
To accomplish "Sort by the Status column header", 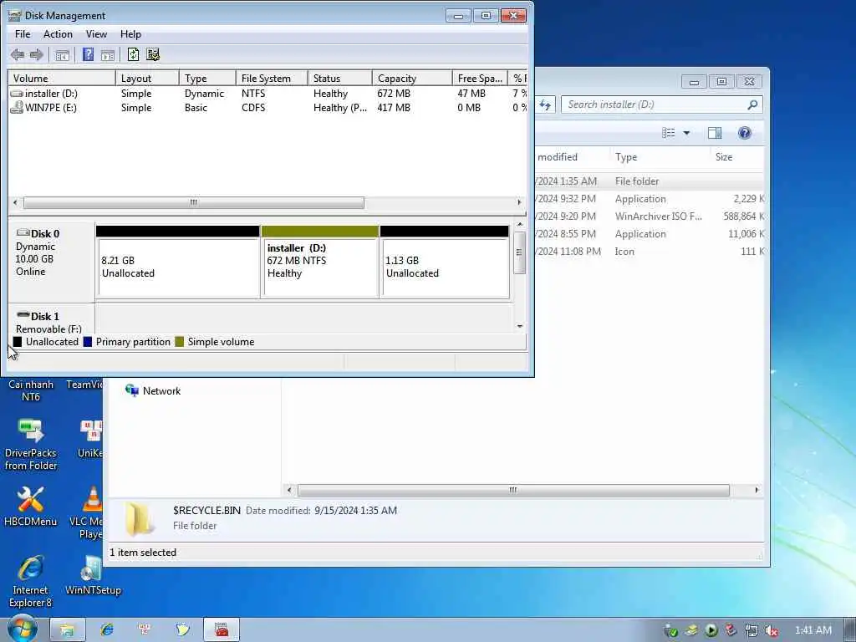I will coord(340,78).
